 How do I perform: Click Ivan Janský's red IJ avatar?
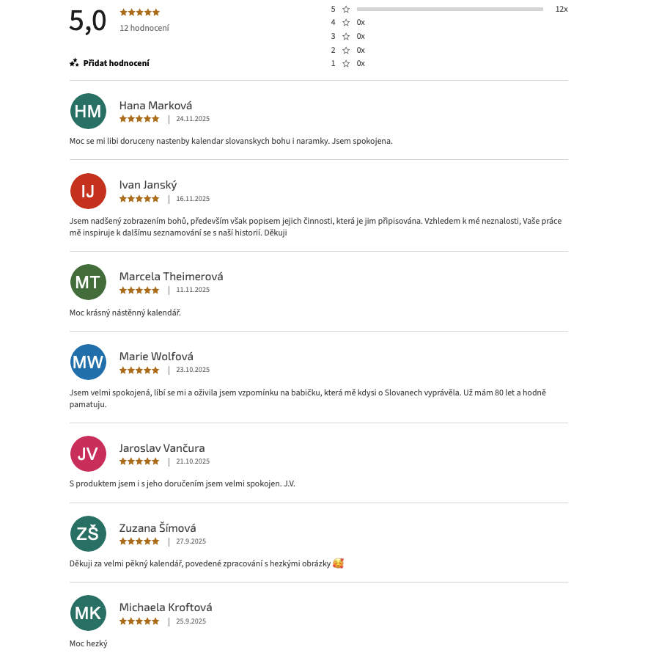tap(88, 191)
